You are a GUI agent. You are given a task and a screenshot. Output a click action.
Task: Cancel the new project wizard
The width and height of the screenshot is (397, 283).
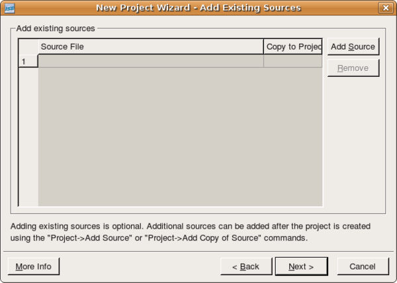tap(363, 266)
